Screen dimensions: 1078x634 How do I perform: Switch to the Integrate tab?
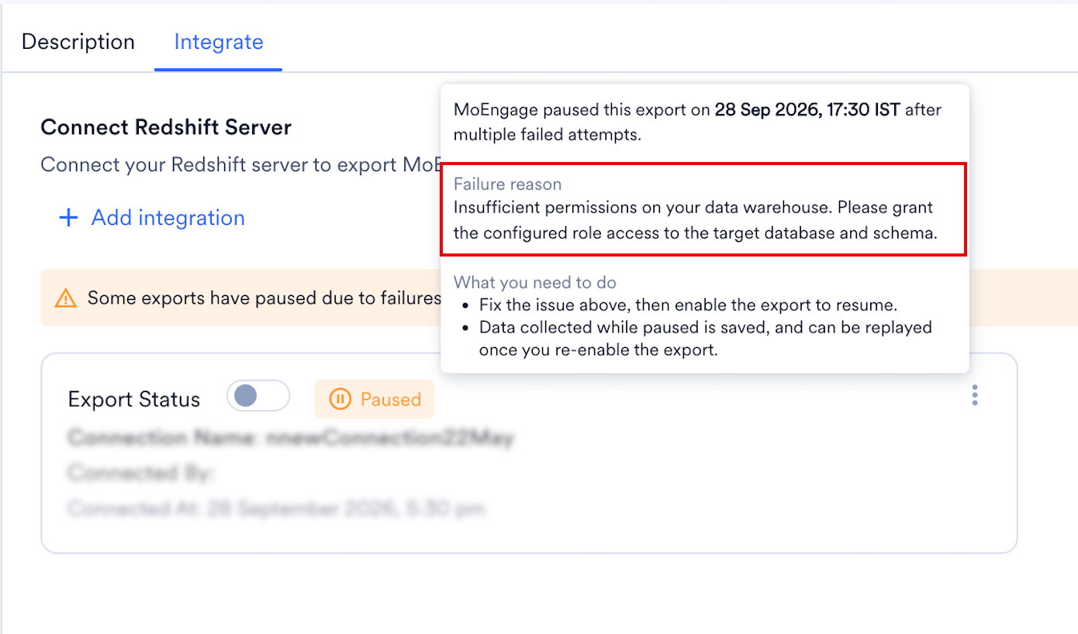pyautogui.click(x=219, y=41)
